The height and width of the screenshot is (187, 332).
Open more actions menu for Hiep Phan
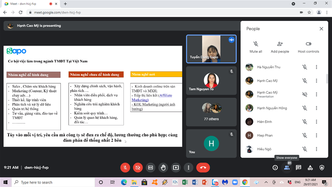pos(316,135)
